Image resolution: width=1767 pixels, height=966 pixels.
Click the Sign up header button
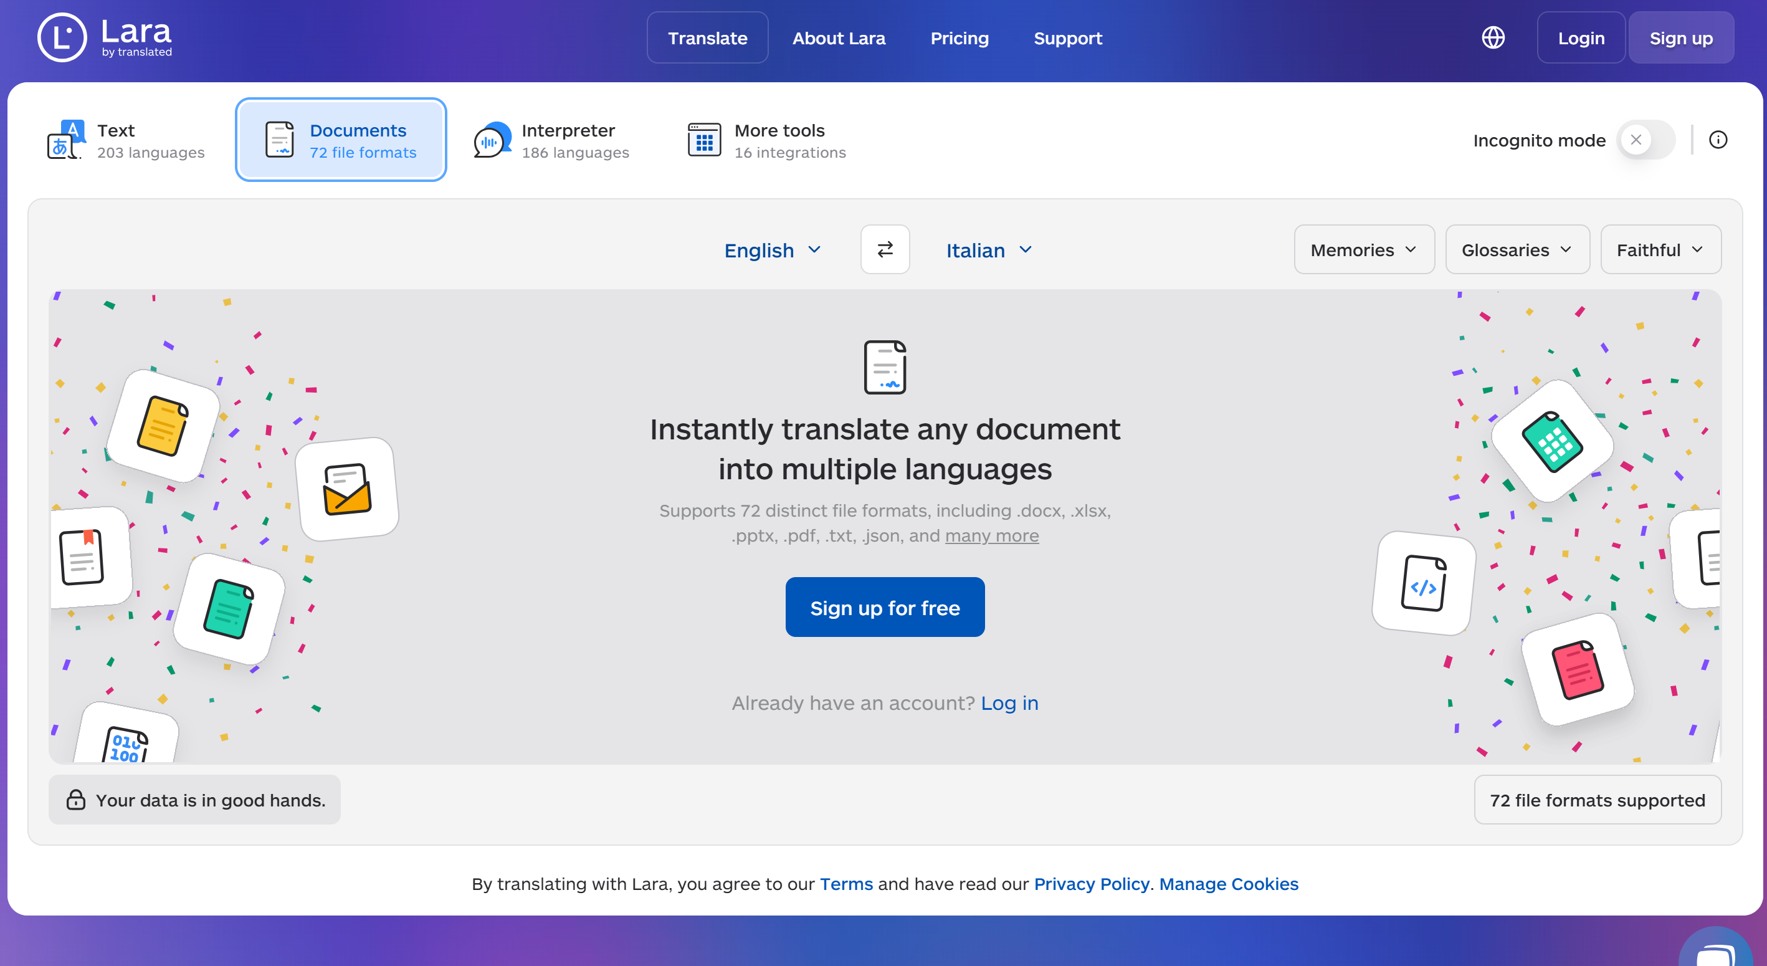(x=1681, y=38)
